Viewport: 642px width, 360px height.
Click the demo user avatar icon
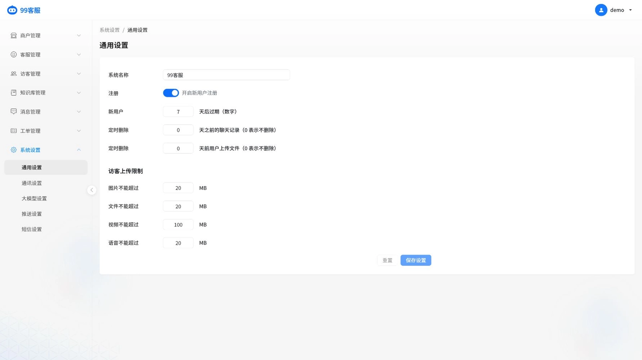(601, 10)
